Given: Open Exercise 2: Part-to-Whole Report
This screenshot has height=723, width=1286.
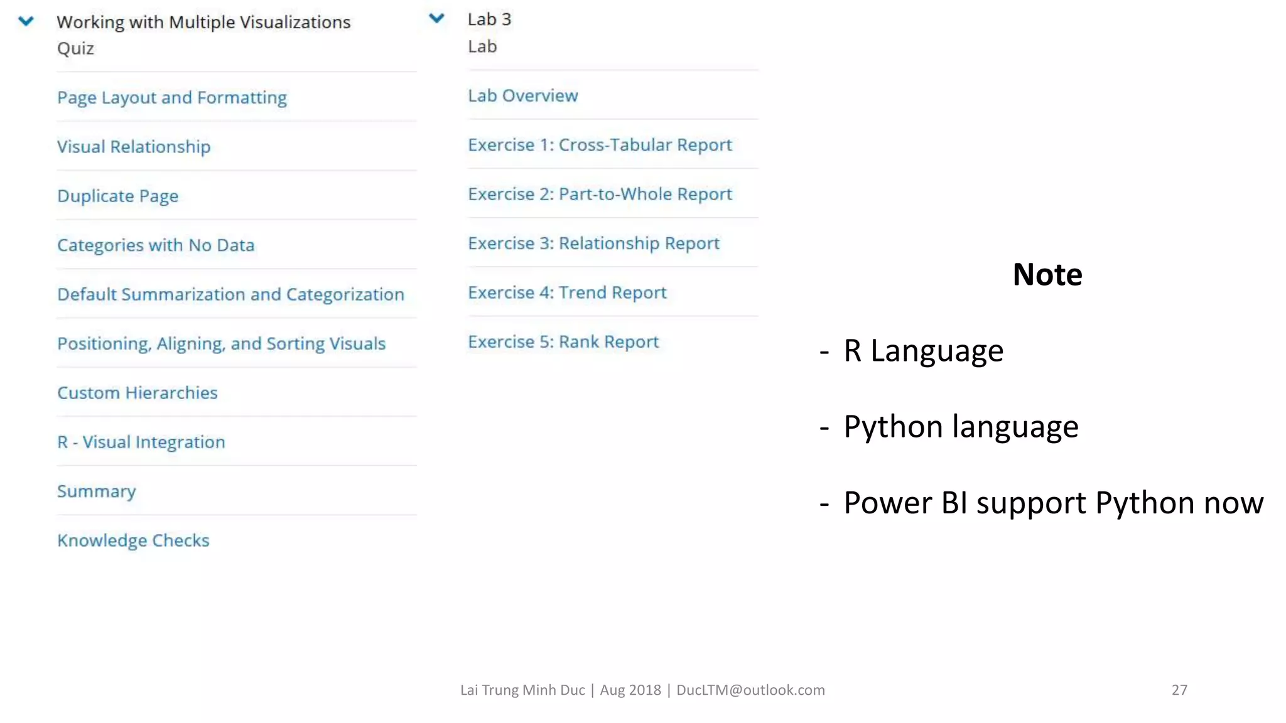Looking at the screenshot, I should click(x=600, y=195).
